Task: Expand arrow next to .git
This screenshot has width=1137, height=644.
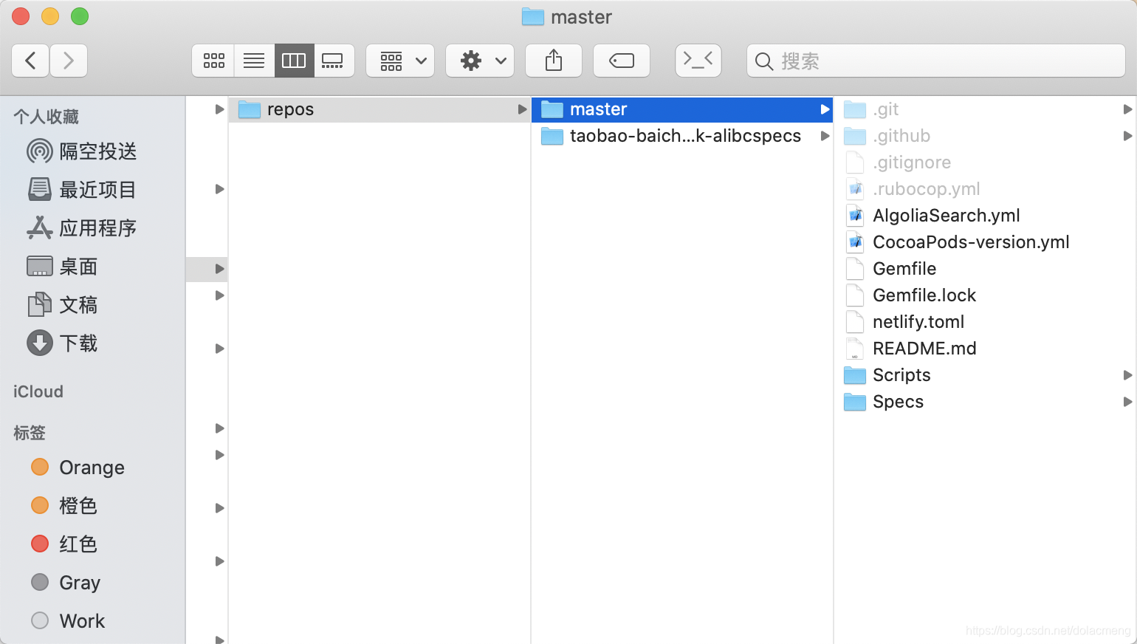Action: [1127, 109]
